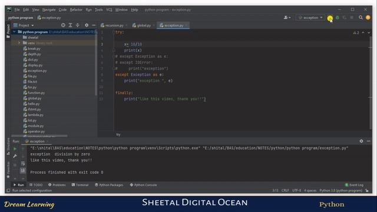Open Project panel settings gear

point(87,25)
